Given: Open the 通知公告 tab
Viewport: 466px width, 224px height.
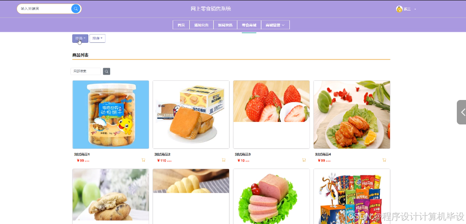Looking at the screenshot, I should [202, 25].
